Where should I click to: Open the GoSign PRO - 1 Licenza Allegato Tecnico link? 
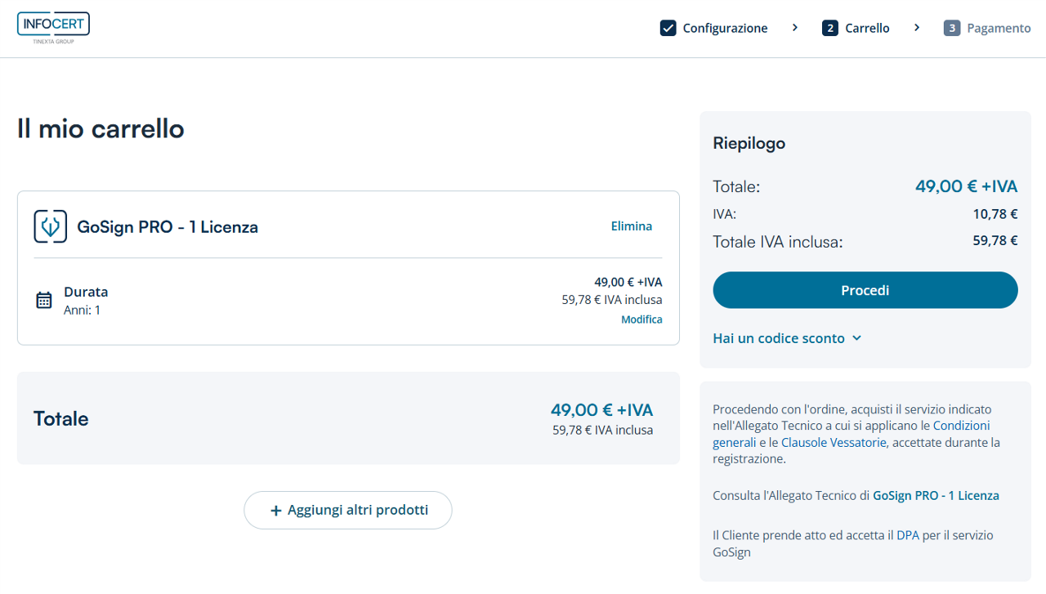[936, 496]
